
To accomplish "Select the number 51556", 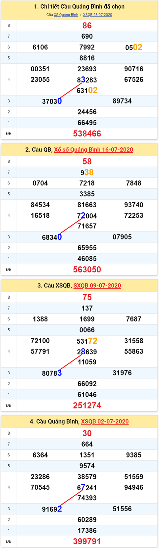I will (122, 509).
